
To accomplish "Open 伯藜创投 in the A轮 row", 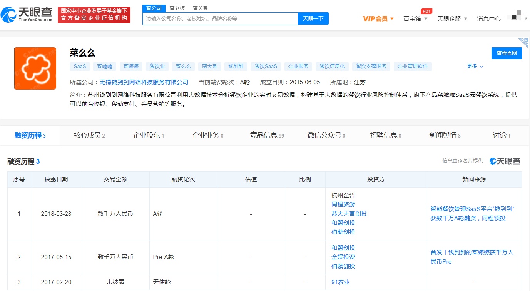I will coord(343,232).
